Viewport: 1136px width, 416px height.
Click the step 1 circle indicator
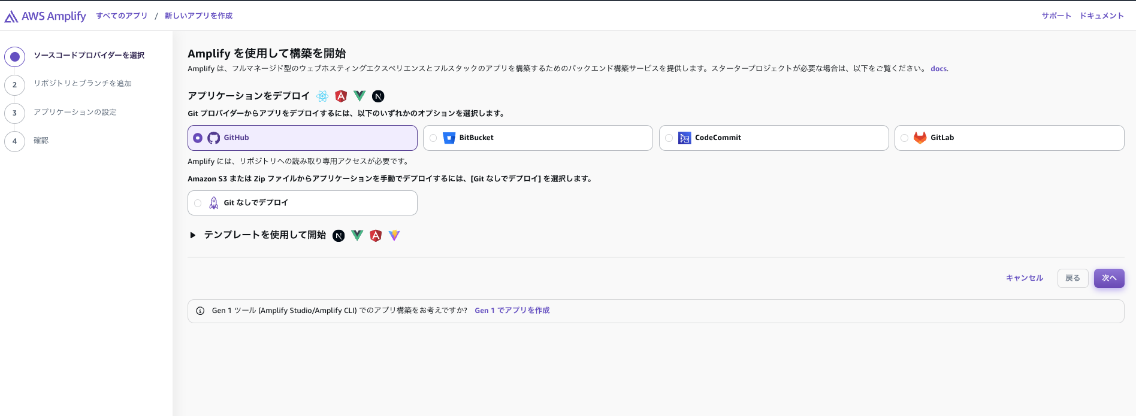click(x=15, y=57)
